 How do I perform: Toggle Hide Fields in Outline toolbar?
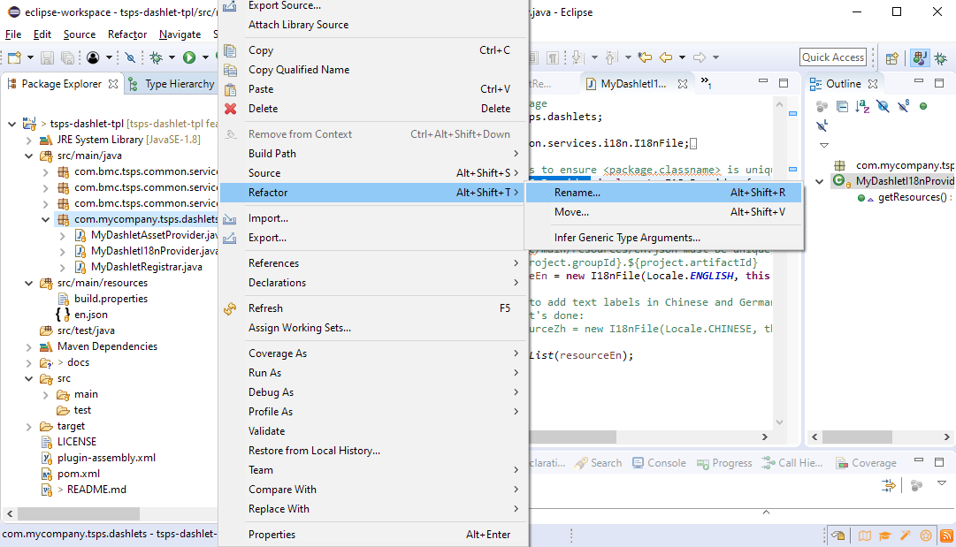(x=883, y=107)
